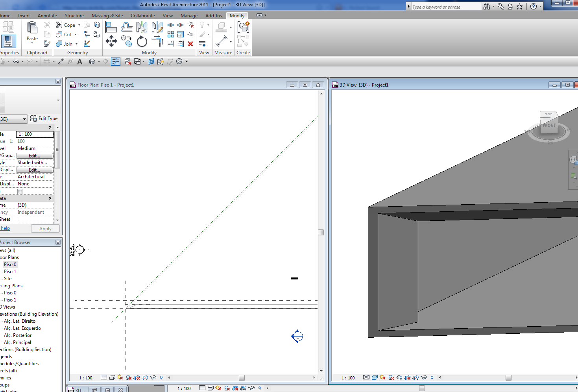Click the Align tool icon
The width and height of the screenshot is (578, 392).
111,27
